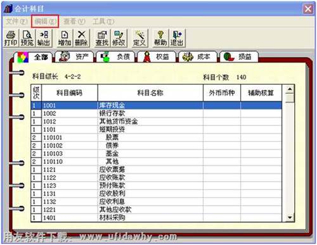Select row 1131 应收股利
The image size is (317, 245).
click(x=157, y=194)
